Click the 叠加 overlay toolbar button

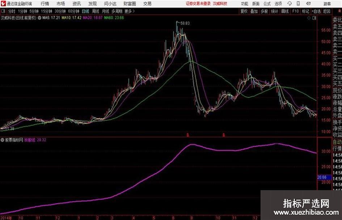coord(254,11)
